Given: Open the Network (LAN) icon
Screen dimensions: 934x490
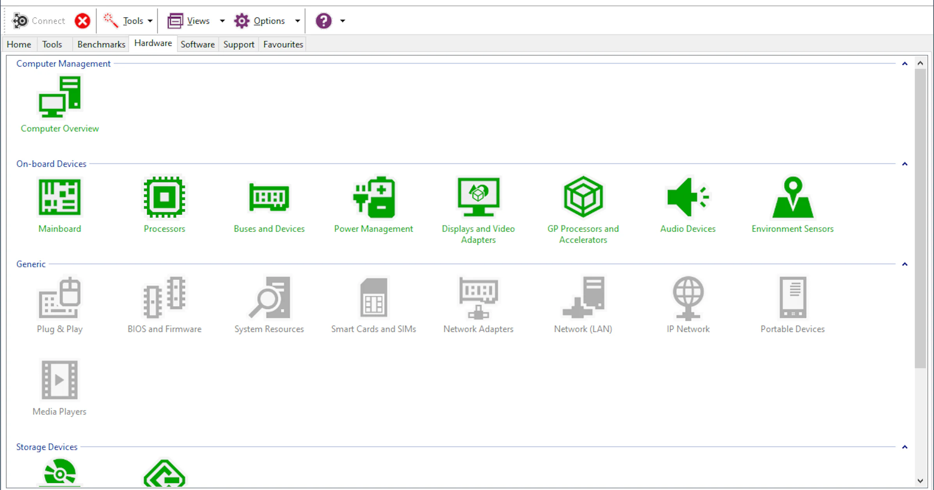Looking at the screenshot, I should pyautogui.click(x=583, y=297).
